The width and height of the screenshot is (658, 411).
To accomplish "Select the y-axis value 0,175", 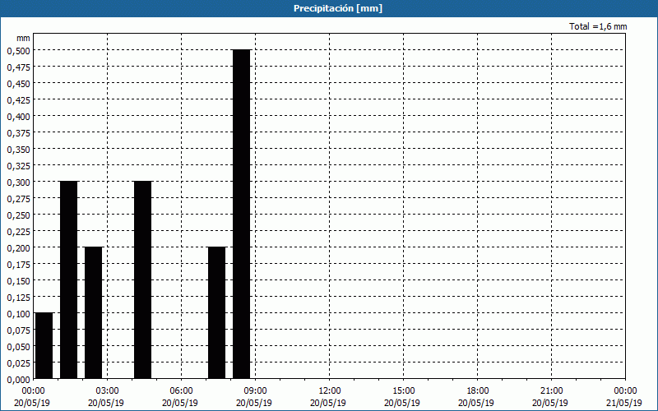I will pyautogui.click(x=18, y=265).
